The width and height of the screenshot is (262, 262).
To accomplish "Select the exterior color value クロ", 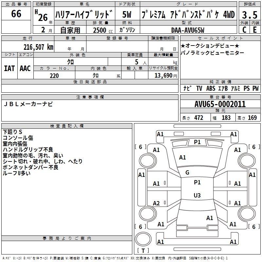I will click(x=70, y=62).
